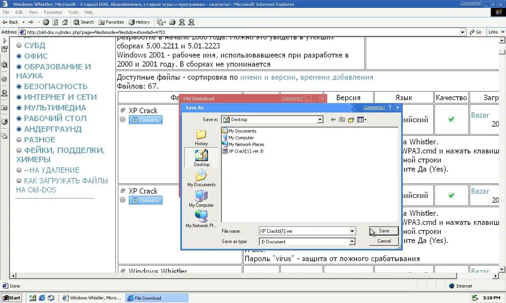506x303 pixels.
Task: Open the СУБД category link
Action: [x=34, y=45]
